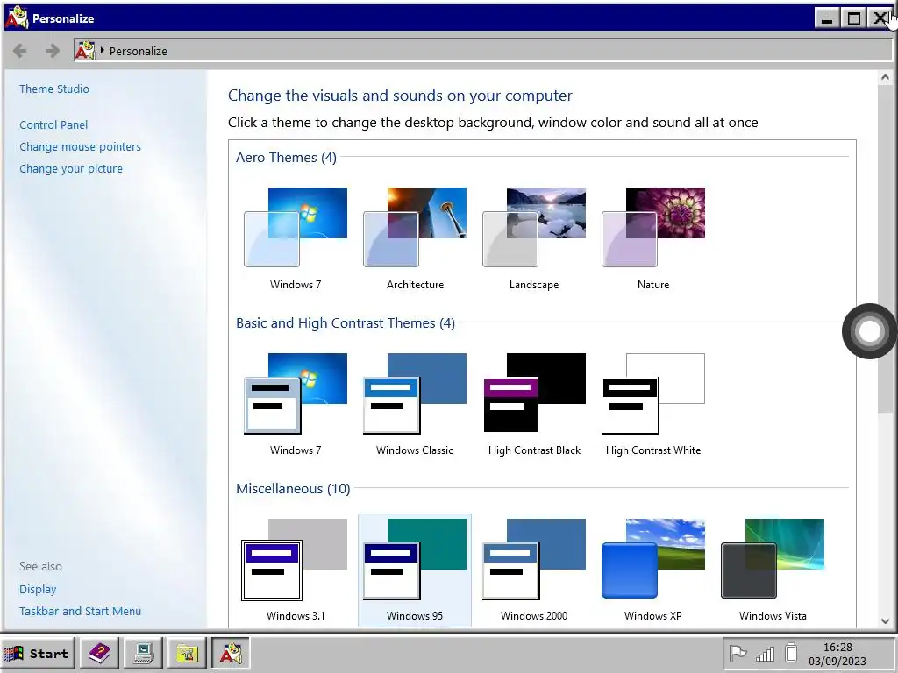The width and height of the screenshot is (898, 673).
Task: Open the Theme Studio link
Action: coord(54,89)
